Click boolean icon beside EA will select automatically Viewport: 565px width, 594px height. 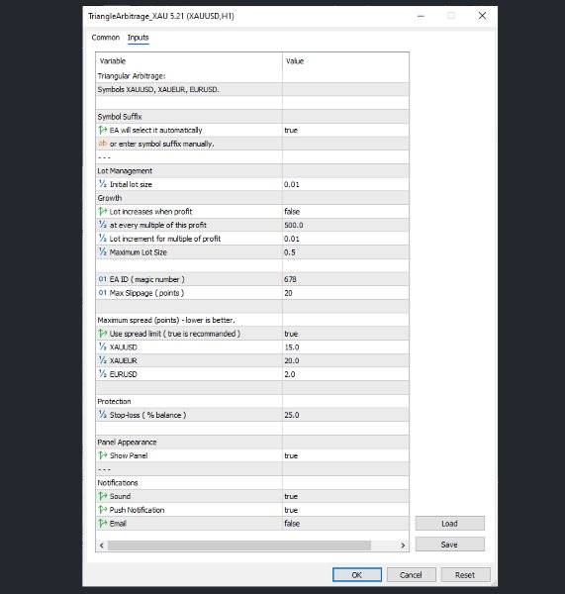coord(103,130)
